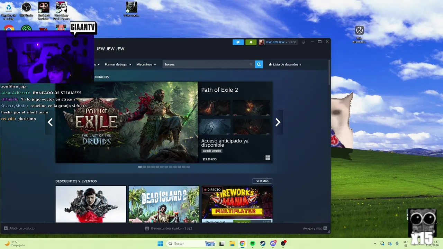Image resolution: width=443 pixels, height=249 pixels.
Task: Click the search field containing "horses"
Action: click(209, 64)
